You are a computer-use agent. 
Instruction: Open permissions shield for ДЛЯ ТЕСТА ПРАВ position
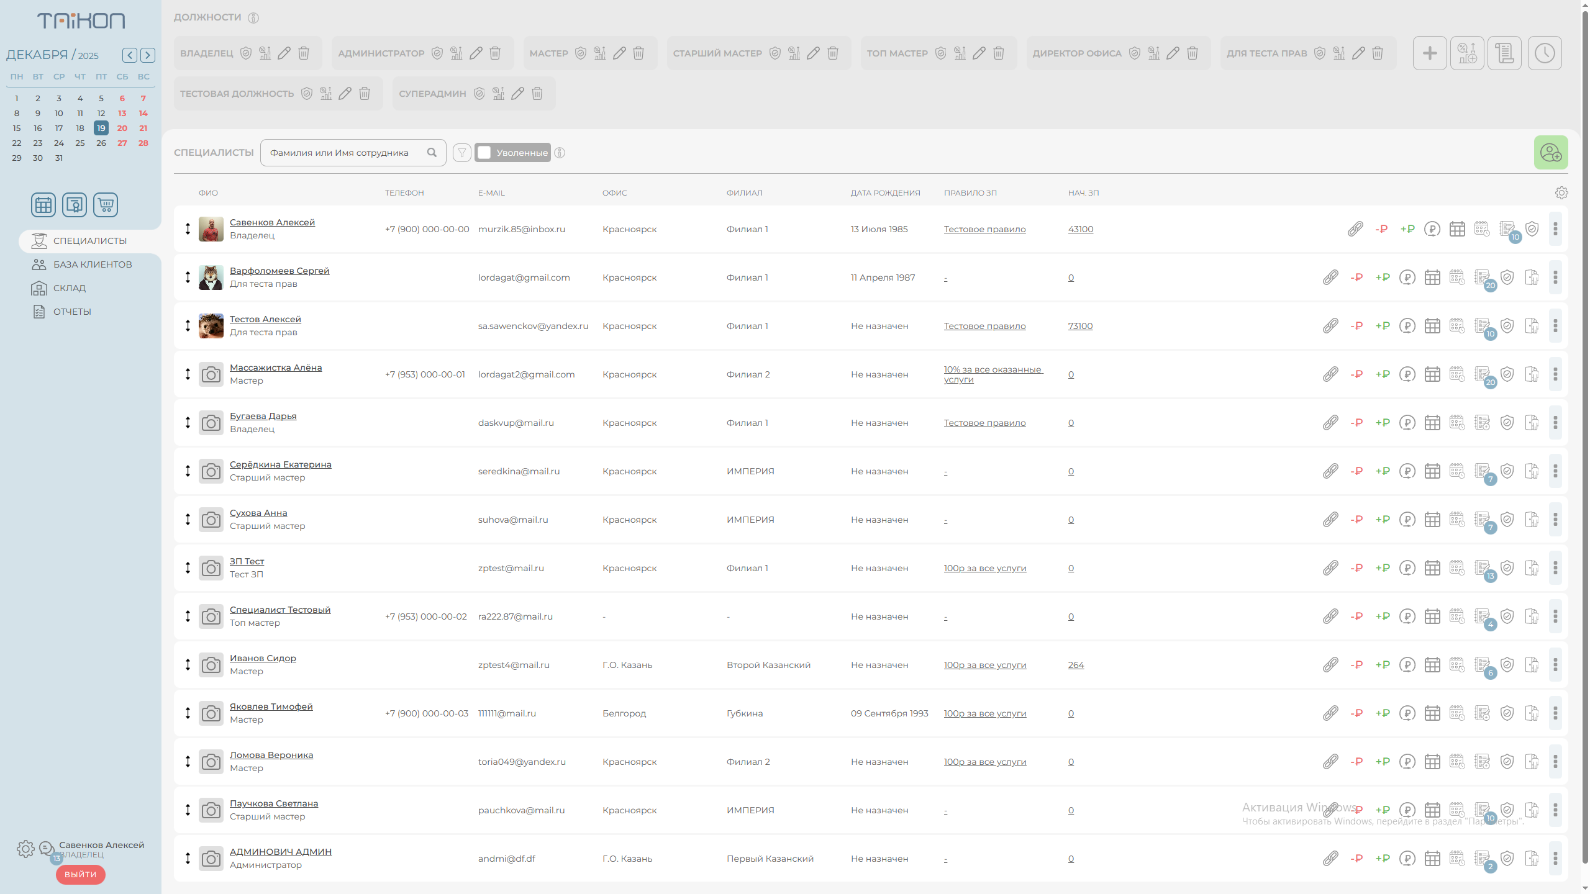coord(1320,53)
